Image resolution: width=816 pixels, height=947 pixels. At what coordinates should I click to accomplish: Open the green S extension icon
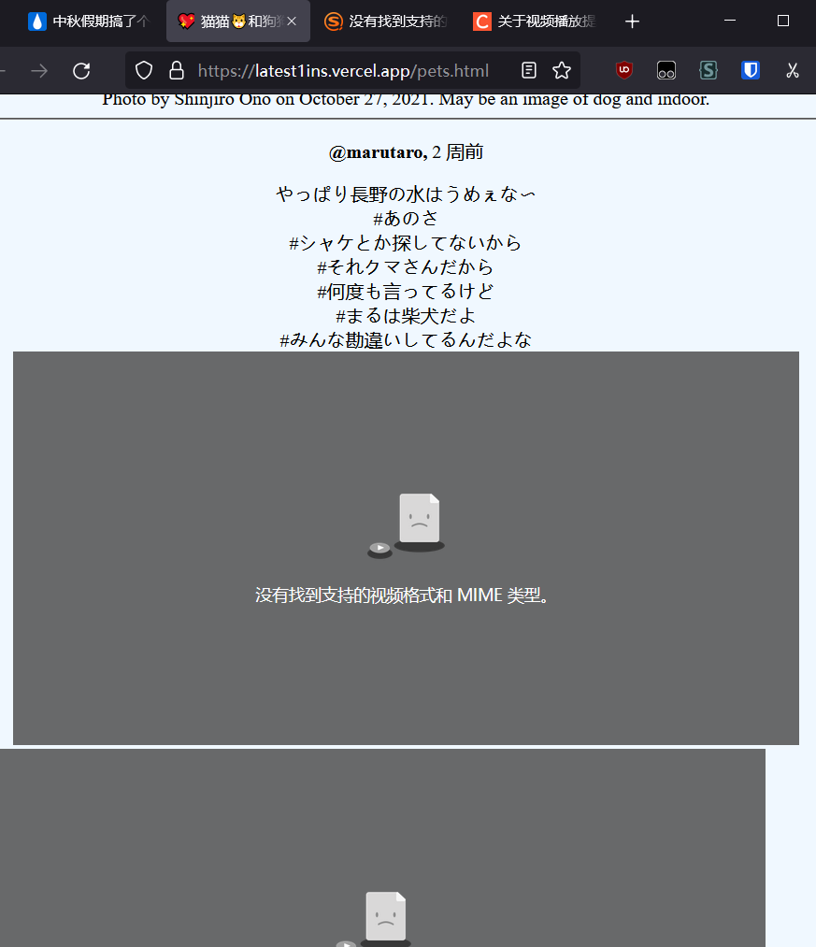point(708,71)
